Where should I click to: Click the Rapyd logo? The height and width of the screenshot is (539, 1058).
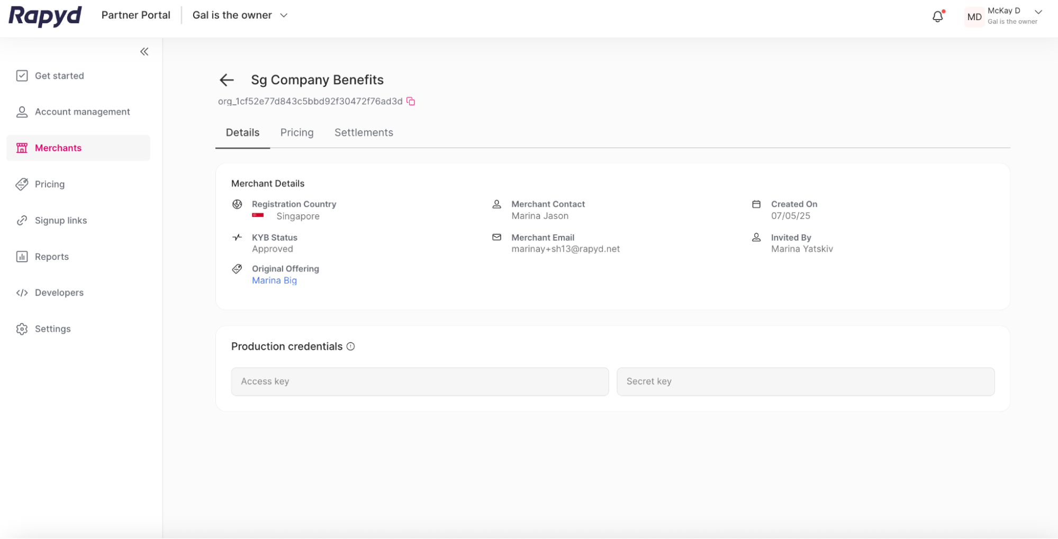(45, 16)
